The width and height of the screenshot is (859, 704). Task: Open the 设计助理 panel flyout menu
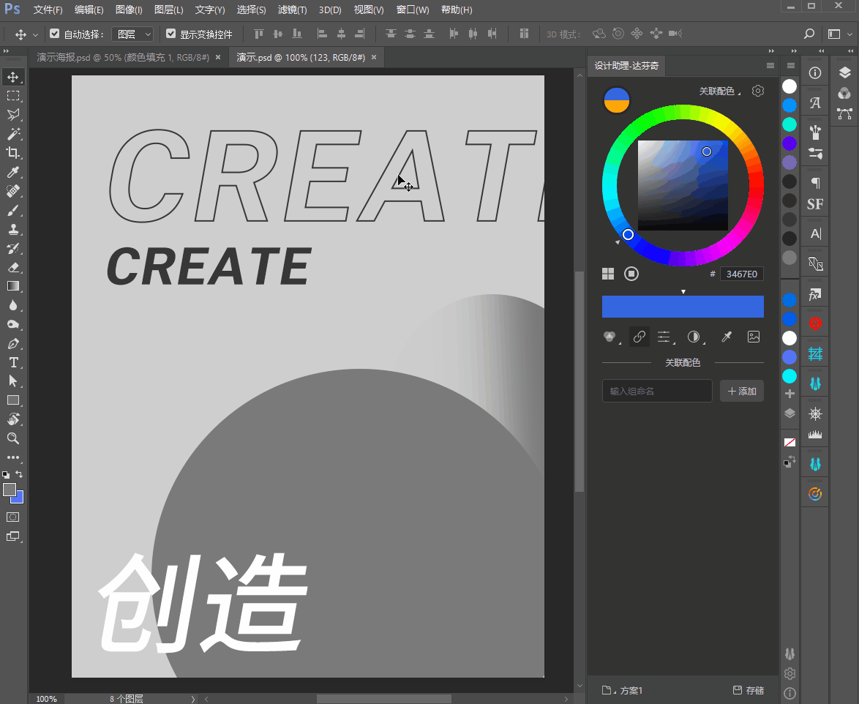[770, 66]
